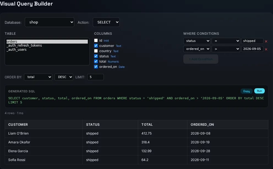Click the Int4 type label beside id
273x169 pixels.
tap(106, 41)
